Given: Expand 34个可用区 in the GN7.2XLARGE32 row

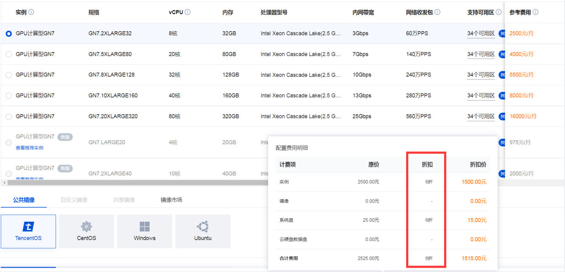Looking at the screenshot, I should click(481, 34).
